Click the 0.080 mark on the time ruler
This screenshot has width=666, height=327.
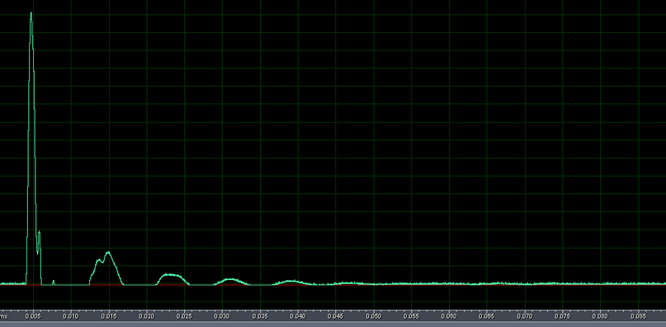pyautogui.click(x=600, y=316)
